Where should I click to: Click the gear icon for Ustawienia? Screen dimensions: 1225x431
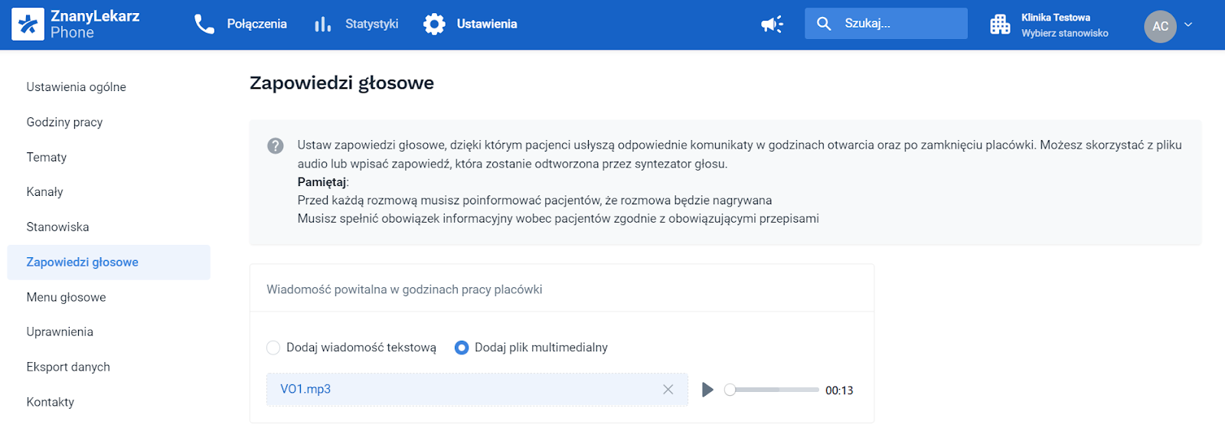434,24
